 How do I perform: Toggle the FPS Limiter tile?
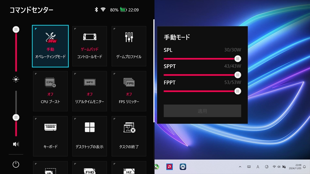[x=129, y=91]
